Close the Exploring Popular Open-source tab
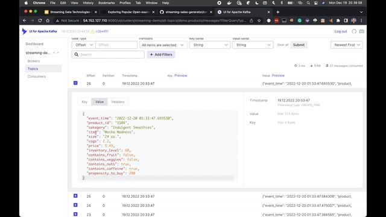Viewport: 386px width, 217px height. (x=153, y=12)
